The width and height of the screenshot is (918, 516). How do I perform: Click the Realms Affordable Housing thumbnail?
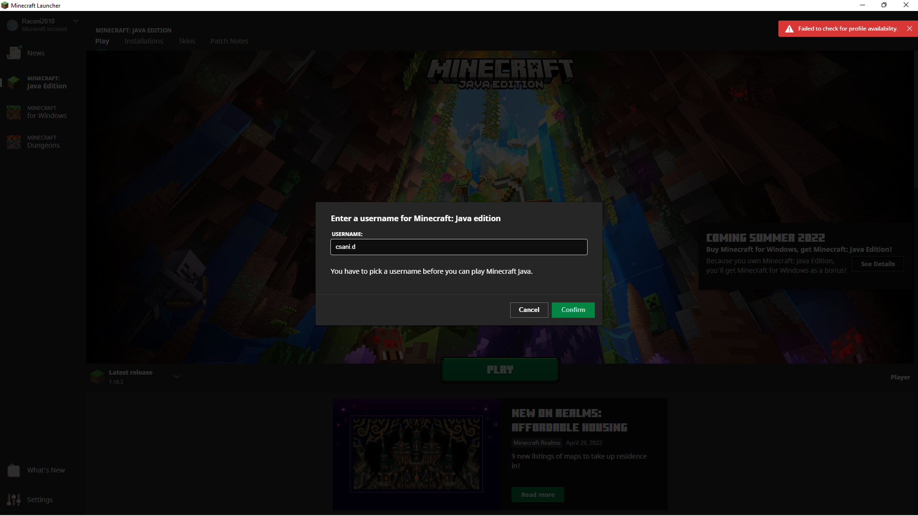click(x=416, y=454)
